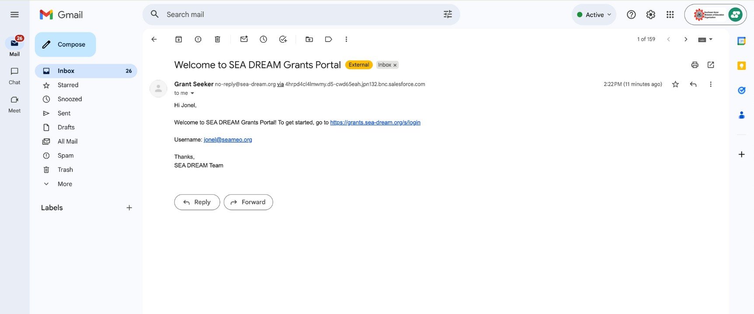Open Google Keep side panel
Screen dimensions: 754x314
[x=741, y=66]
